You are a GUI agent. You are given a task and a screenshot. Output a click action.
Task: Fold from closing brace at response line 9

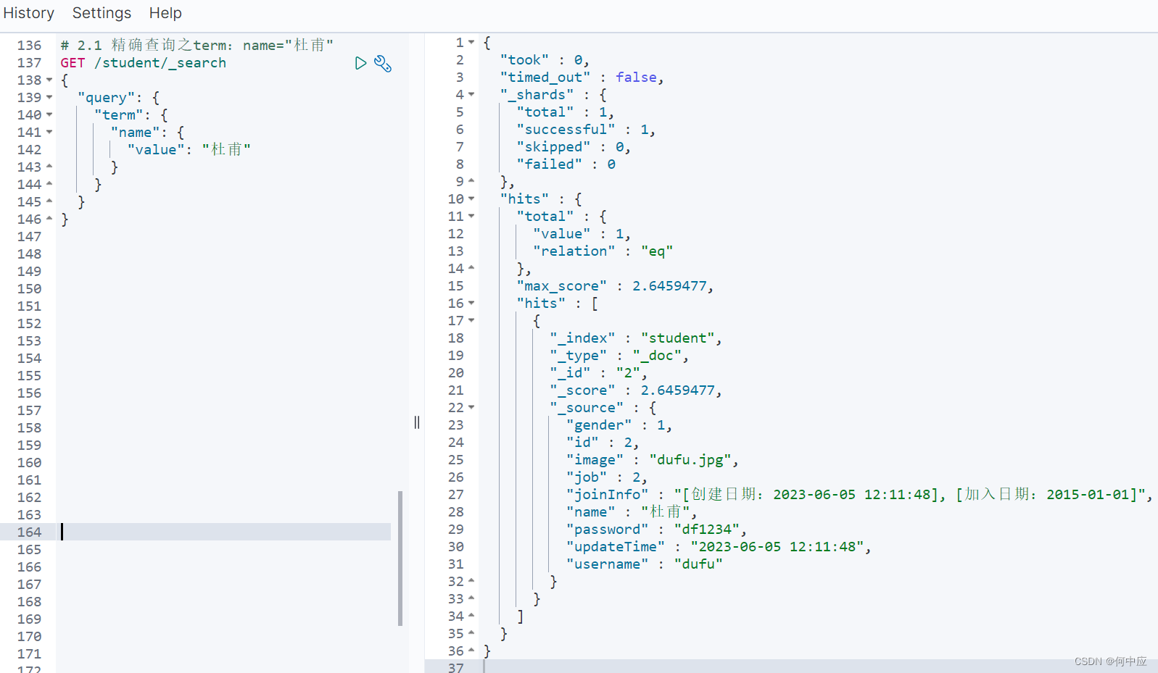[x=471, y=182]
